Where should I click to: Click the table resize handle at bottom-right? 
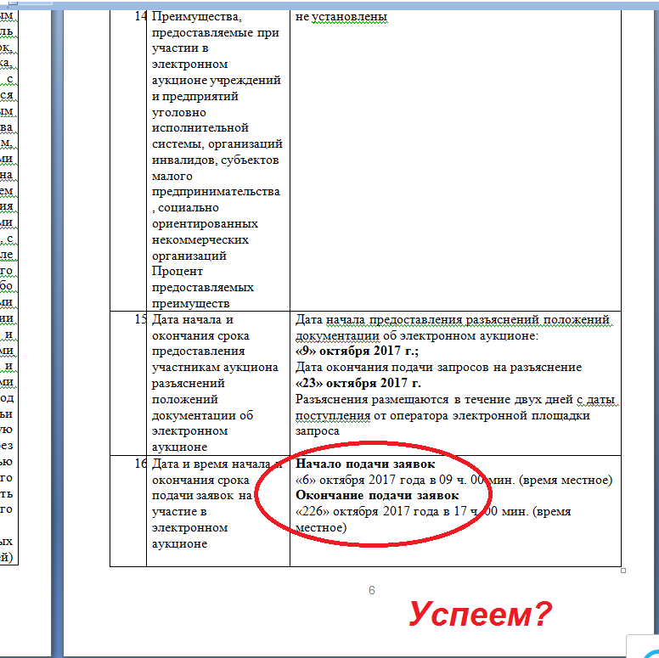[x=623, y=571]
